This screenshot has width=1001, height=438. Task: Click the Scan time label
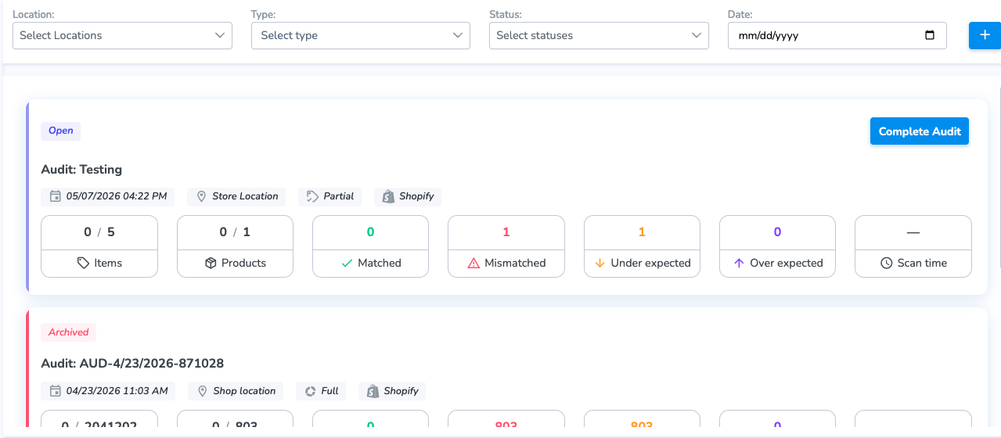tap(922, 264)
